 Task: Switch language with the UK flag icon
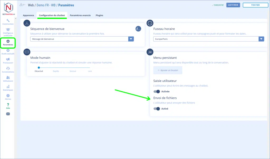coord(8,114)
